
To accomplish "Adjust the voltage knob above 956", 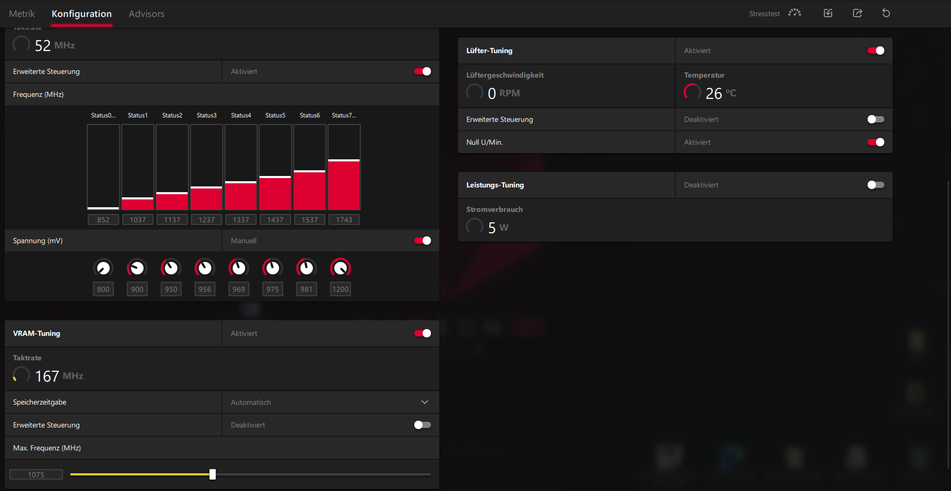I will click(x=205, y=268).
